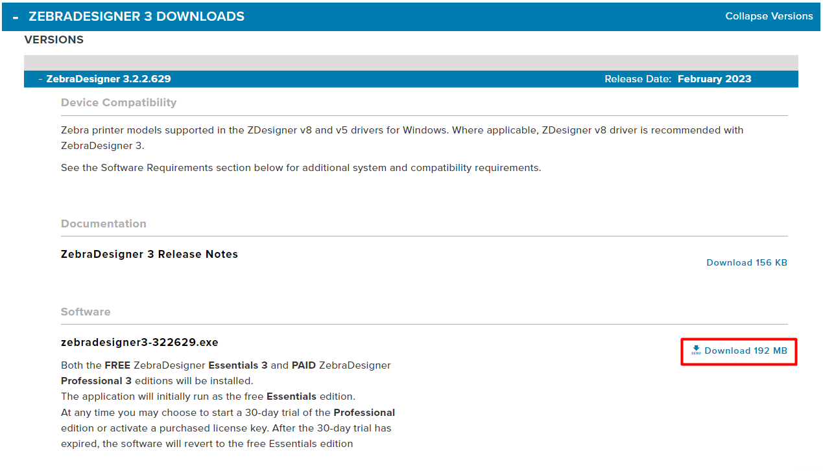The height and width of the screenshot is (471, 823).
Task: Click the ZEBRADESIGNER 3 DOWNLOADS header title
Action: (136, 17)
